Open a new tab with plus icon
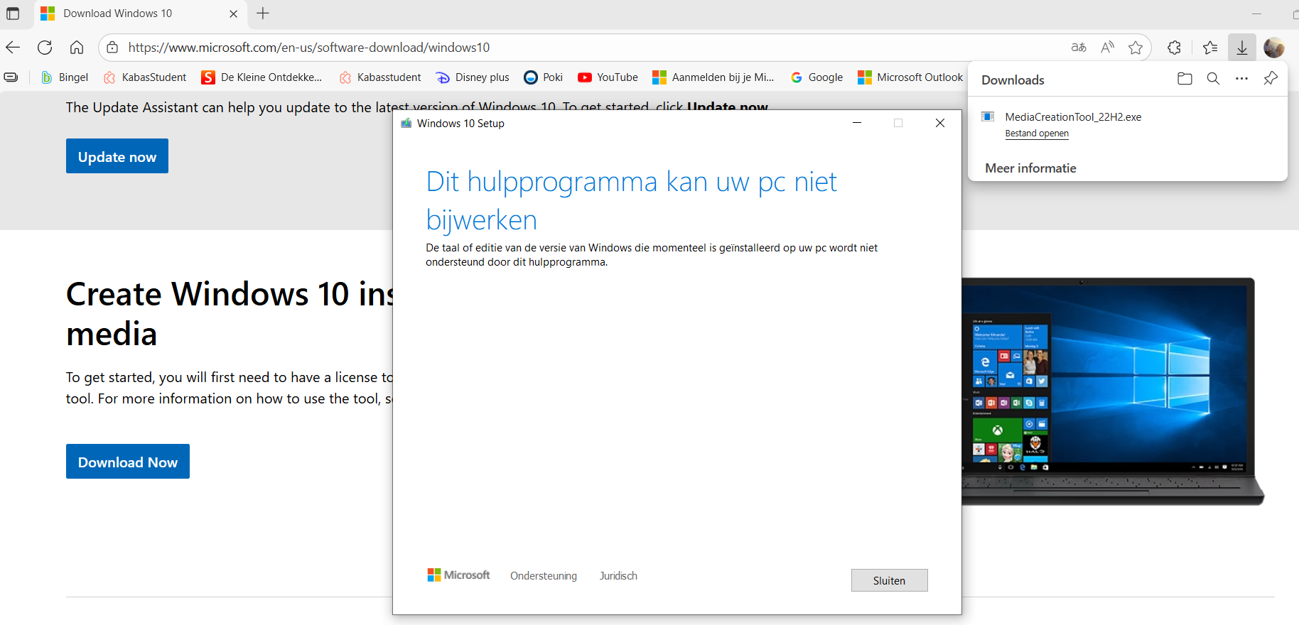The image size is (1299, 625). tap(263, 13)
